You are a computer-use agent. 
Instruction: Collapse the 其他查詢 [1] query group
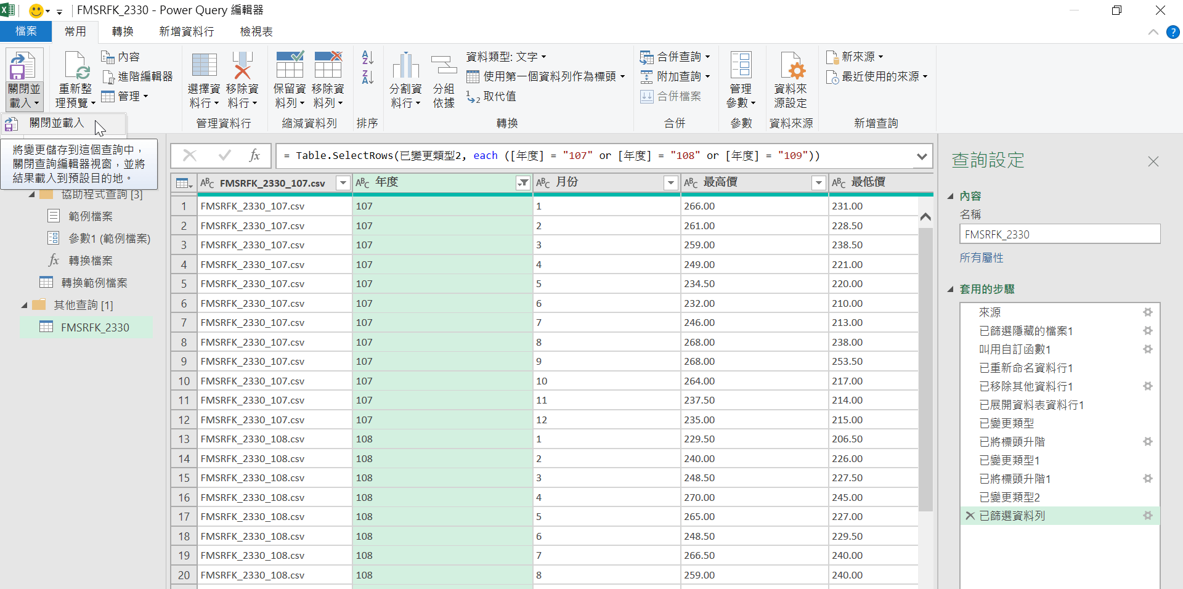(x=25, y=305)
